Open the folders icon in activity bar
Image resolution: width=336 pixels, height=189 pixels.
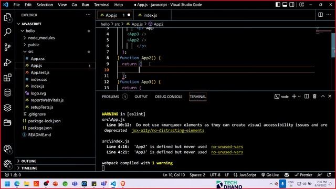point(7,122)
